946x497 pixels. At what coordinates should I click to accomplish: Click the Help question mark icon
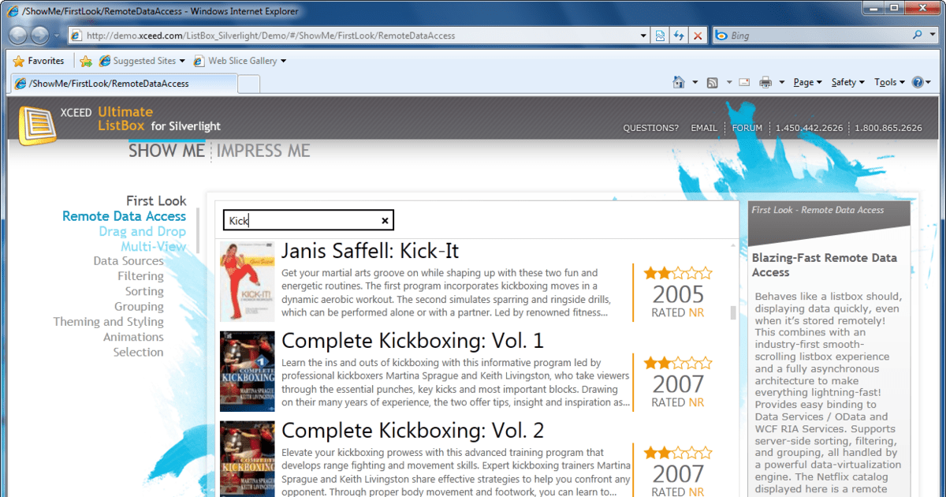tap(917, 82)
